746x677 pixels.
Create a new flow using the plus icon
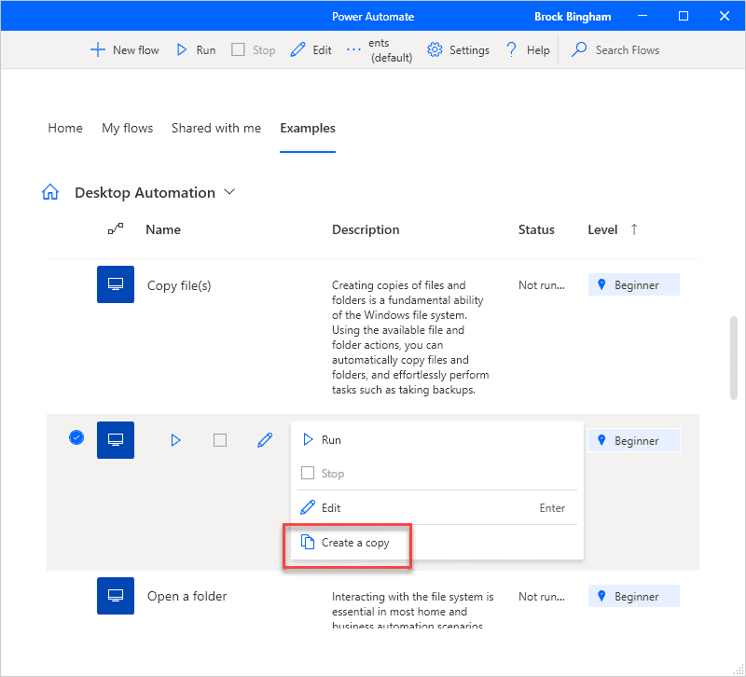click(97, 49)
